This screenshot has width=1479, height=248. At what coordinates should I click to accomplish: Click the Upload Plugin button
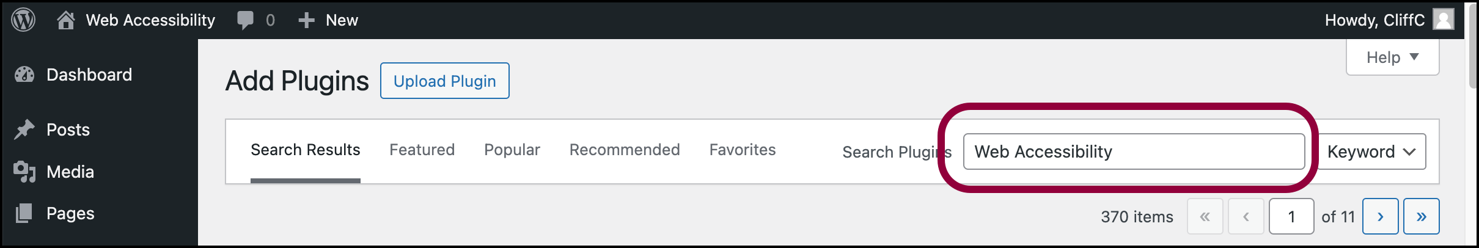click(445, 81)
